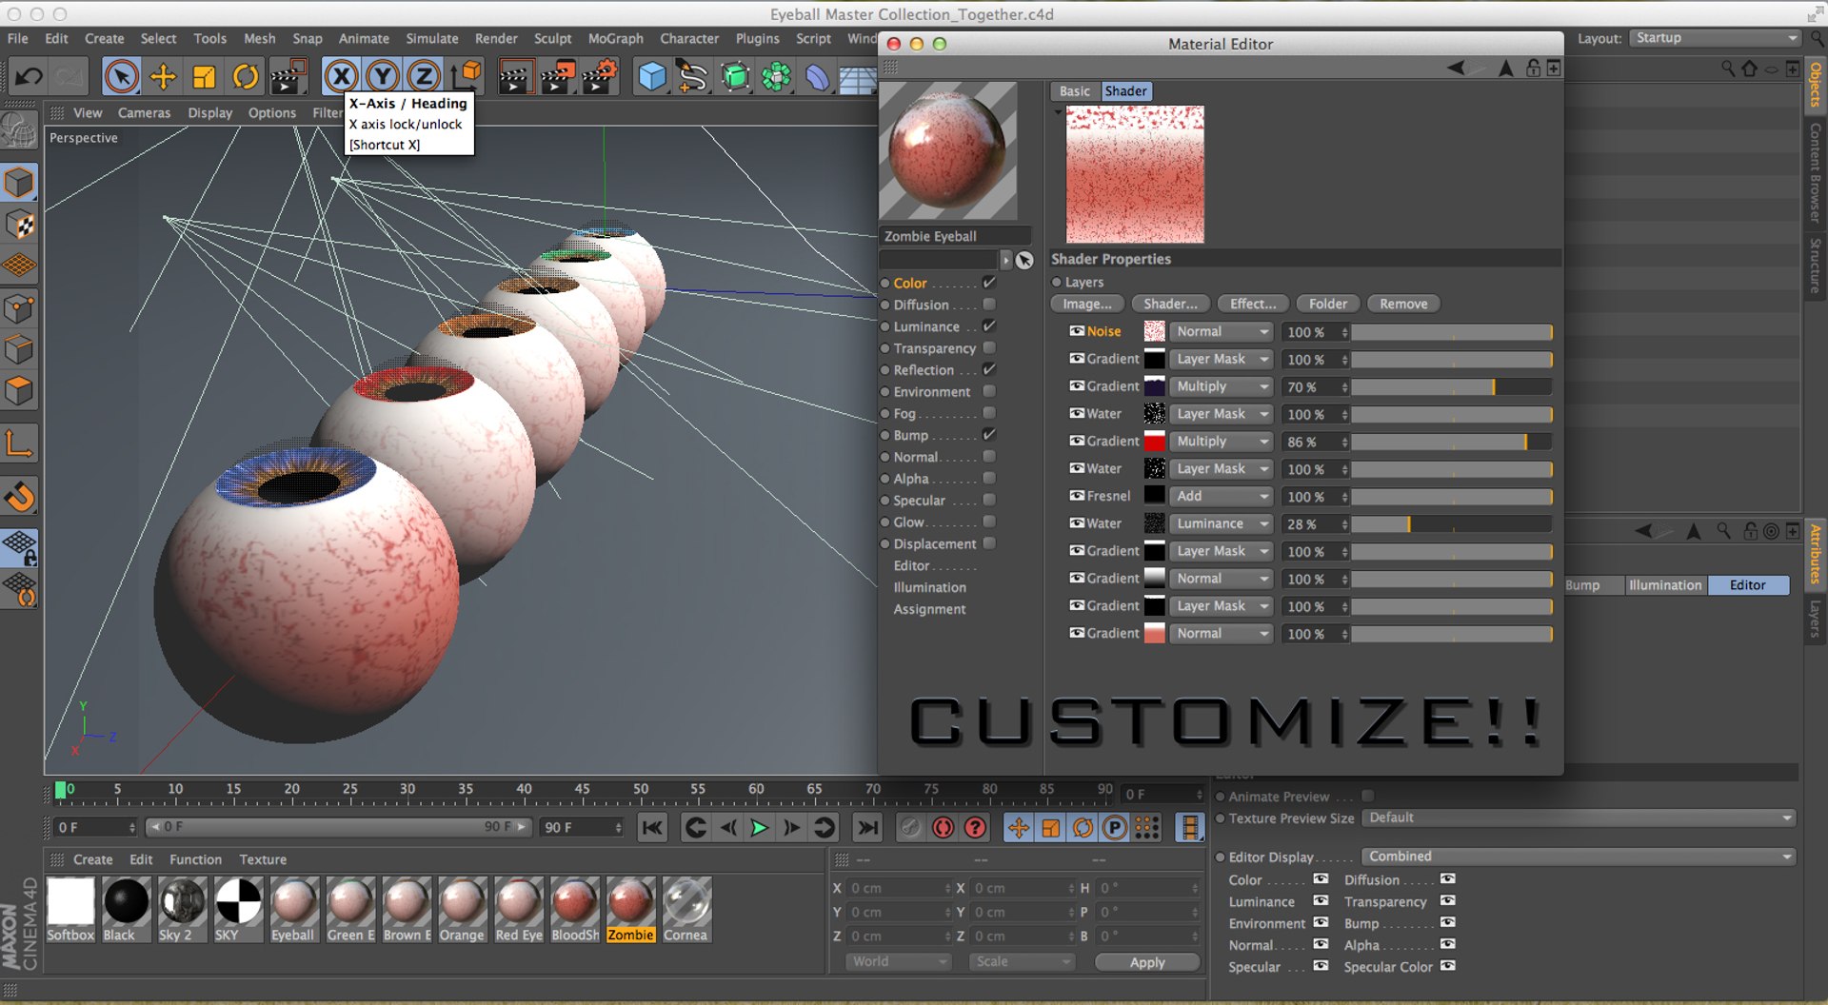This screenshot has height=1005, width=1828.
Task: Disable the Reflection channel checkbox
Action: click(x=989, y=369)
